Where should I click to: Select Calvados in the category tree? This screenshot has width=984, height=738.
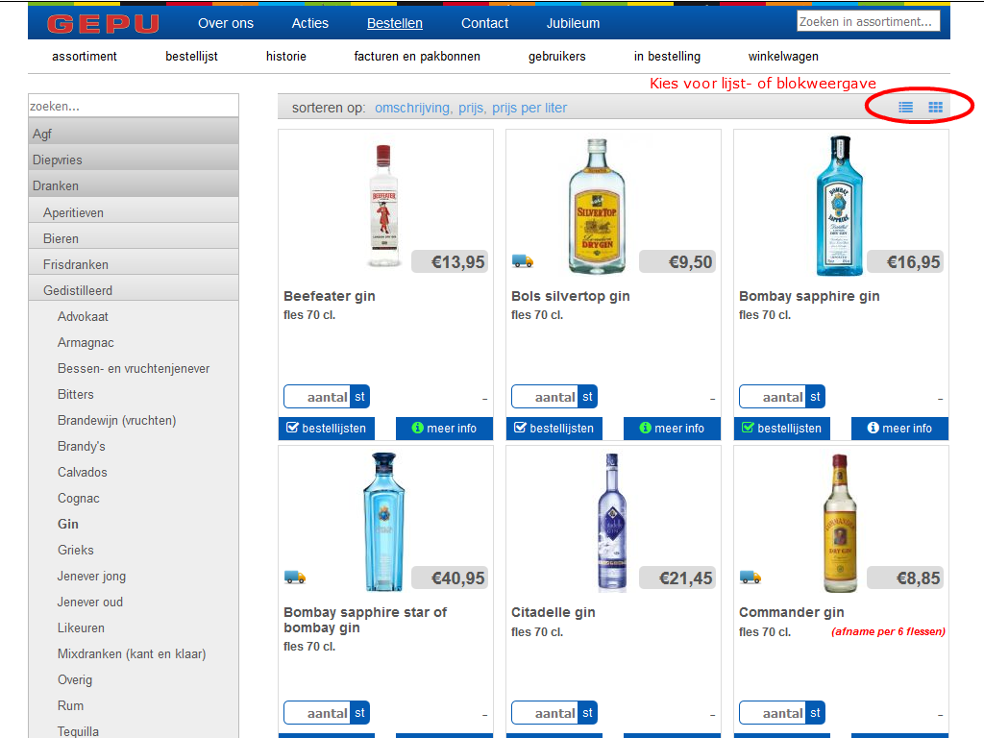pyautogui.click(x=83, y=472)
